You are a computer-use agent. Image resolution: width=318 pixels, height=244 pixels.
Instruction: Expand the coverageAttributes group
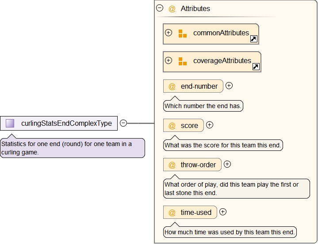click(x=169, y=61)
